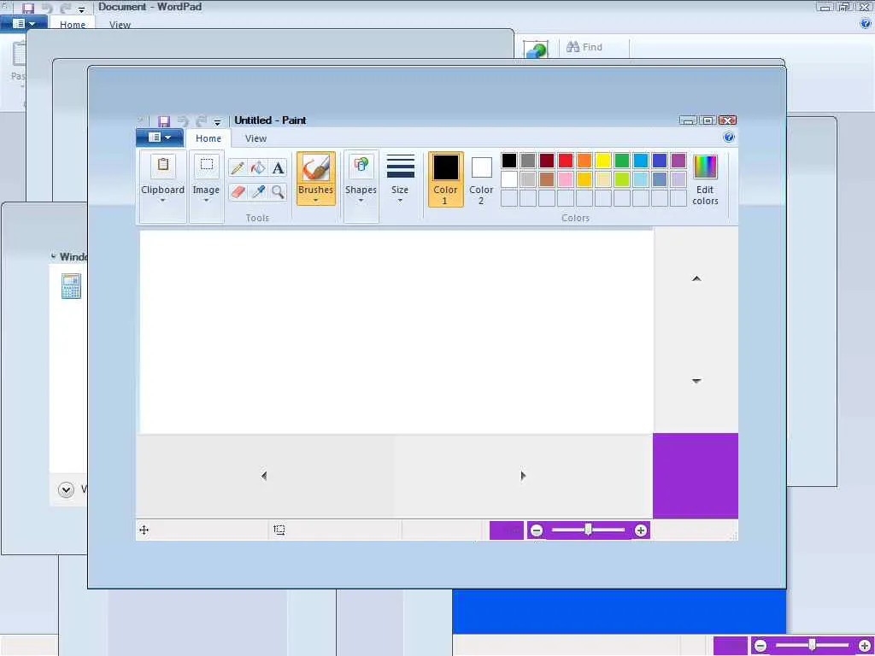Click the Save icon in Paint's title bar
Image resolution: width=875 pixels, height=656 pixels.
click(163, 121)
